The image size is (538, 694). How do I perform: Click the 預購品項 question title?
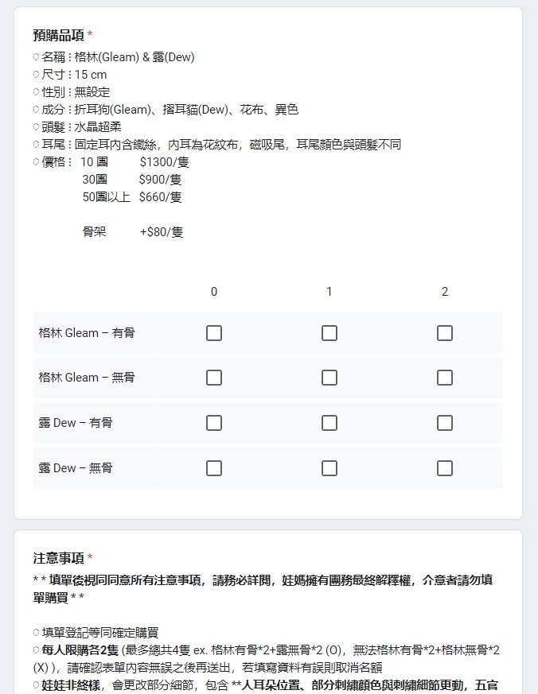click(x=59, y=35)
